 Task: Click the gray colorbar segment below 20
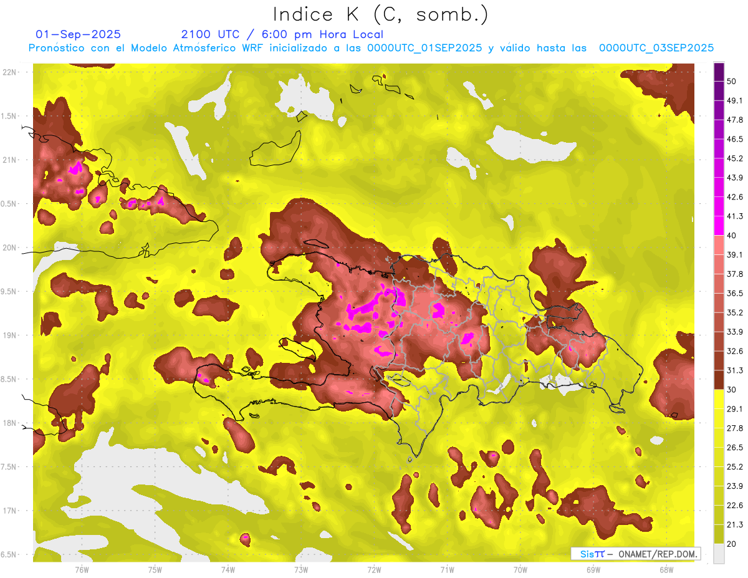tap(719, 553)
